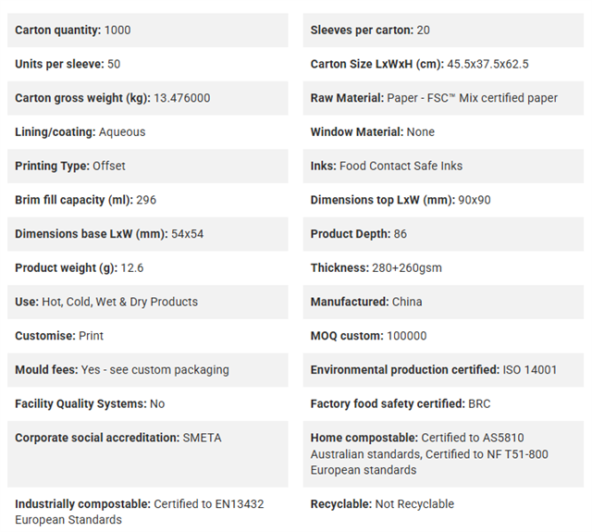The width and height of the screenshot is (592, 532).
Task: Click the Corporate social accreditation SMETA row
Action: click(x=148, y=454)
